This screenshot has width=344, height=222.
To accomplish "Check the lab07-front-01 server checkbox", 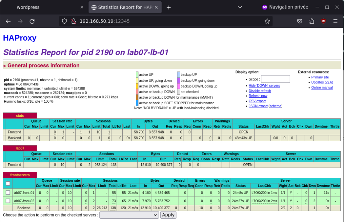I will click(x=8, y=192).
